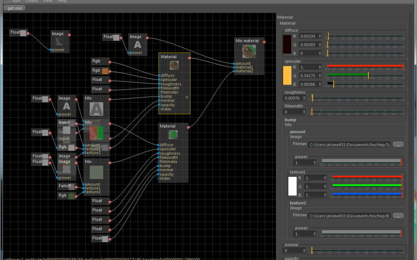Click the green sphere Material node preview
The height and width of the screenshot is (260, 417).
[x=173, y=134]
